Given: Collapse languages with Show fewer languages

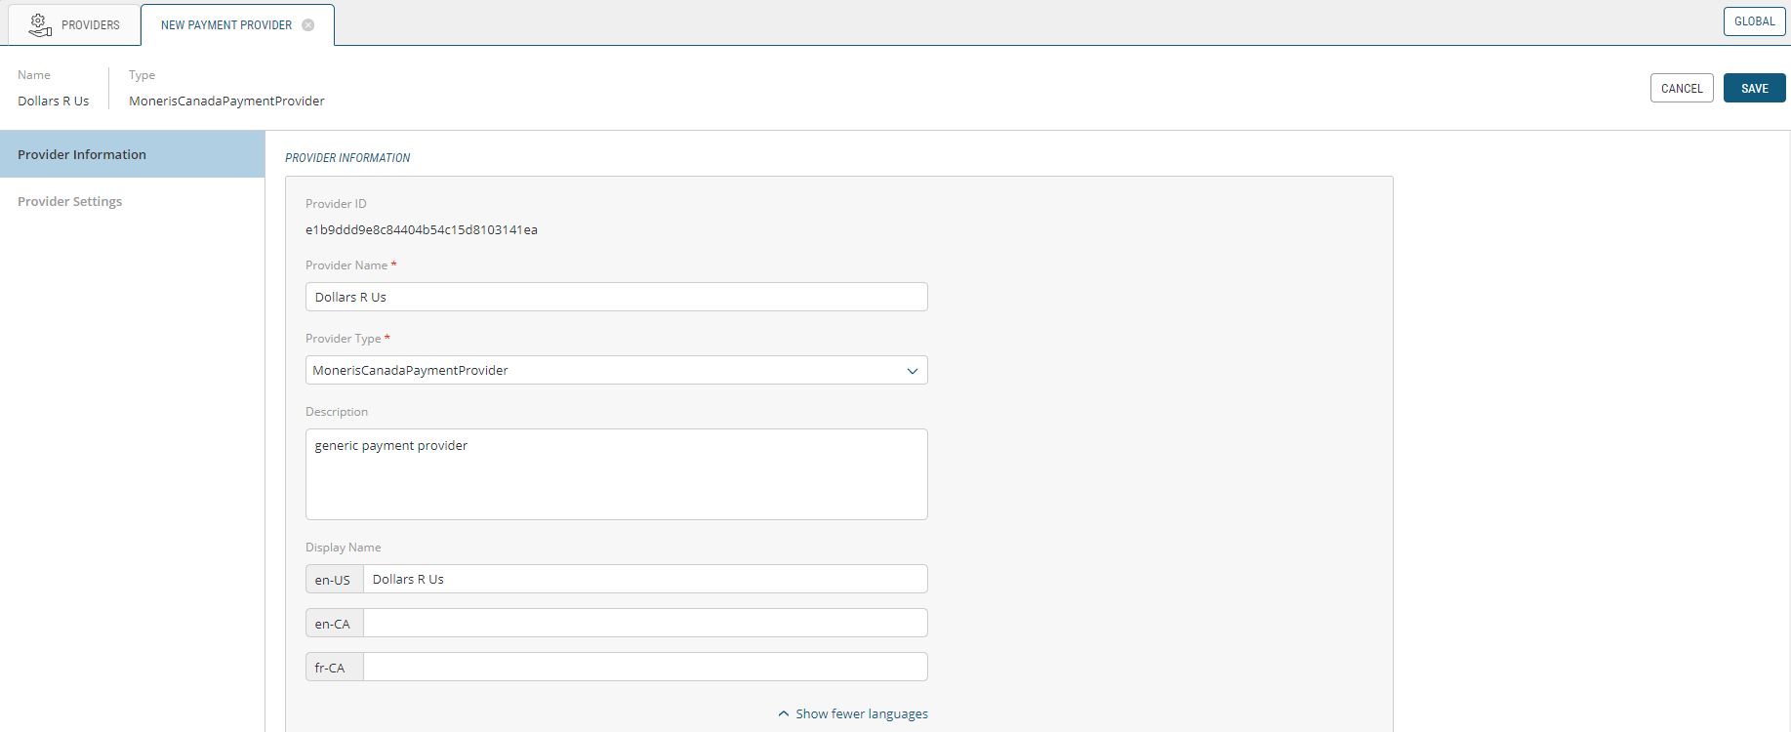Looking at the screenshot, I should [x=861, y=714].
